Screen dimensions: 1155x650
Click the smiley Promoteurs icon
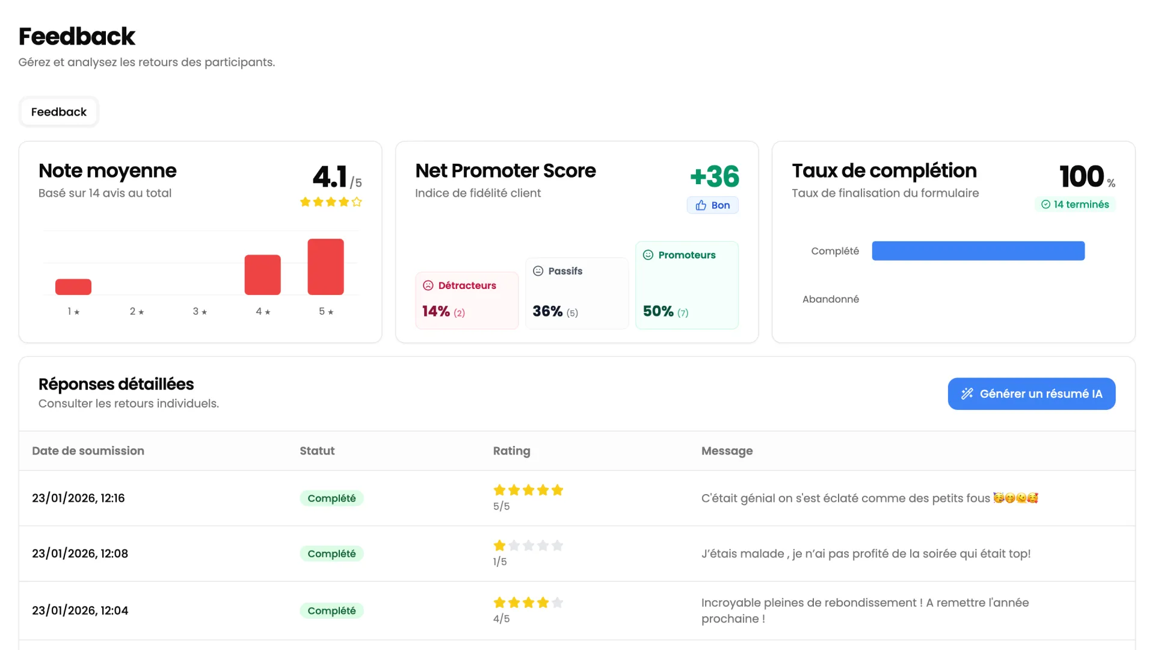point(648,255)
